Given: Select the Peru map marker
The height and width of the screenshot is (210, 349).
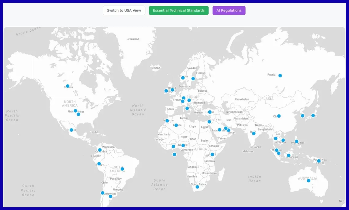Looking at the screenshot, I should [99, 164].
